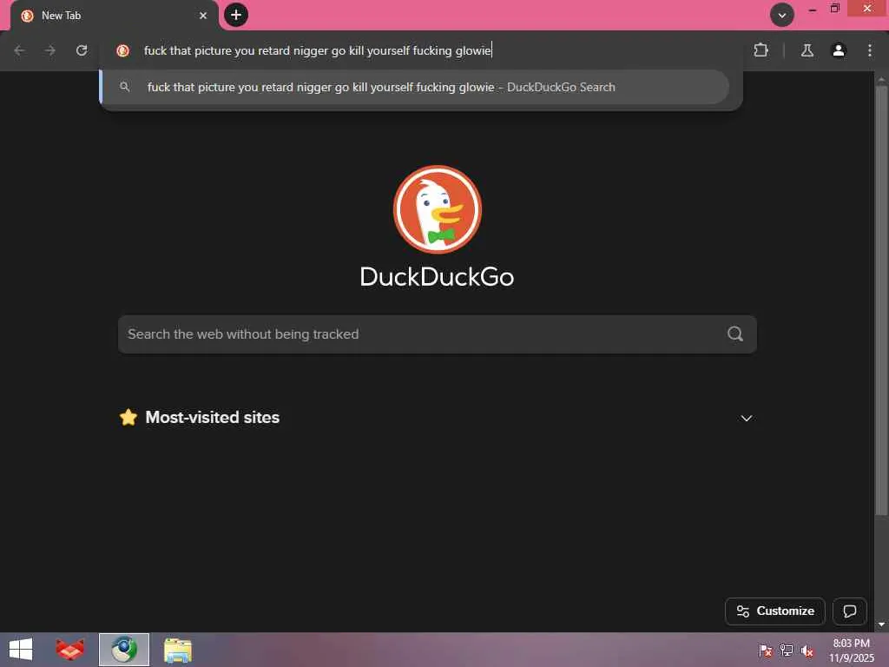Screen dimensions: 889x667
Task: Click the network tray icon
Action: click(787, 650)
